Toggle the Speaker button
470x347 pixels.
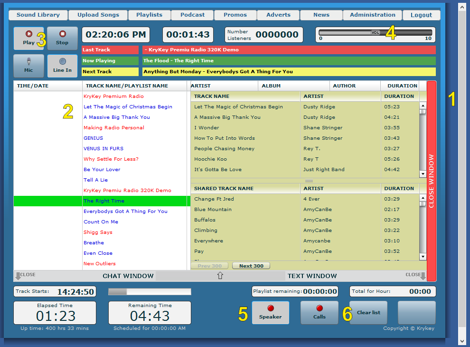270,312
